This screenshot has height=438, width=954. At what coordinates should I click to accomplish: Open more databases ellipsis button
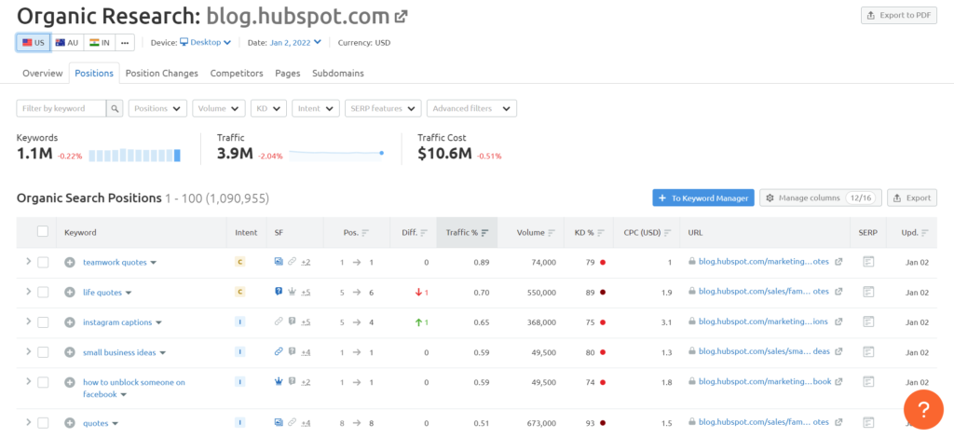coord(125,43)
